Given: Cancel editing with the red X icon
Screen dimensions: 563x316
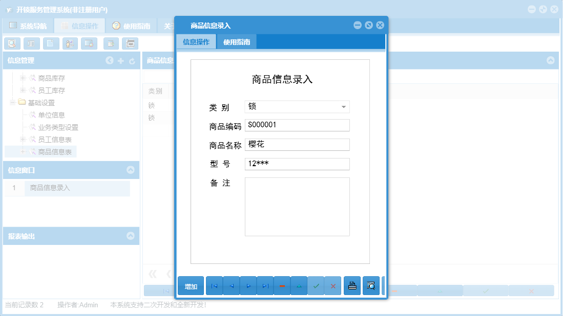Looking at the screenshot, I should pos(333,285).
